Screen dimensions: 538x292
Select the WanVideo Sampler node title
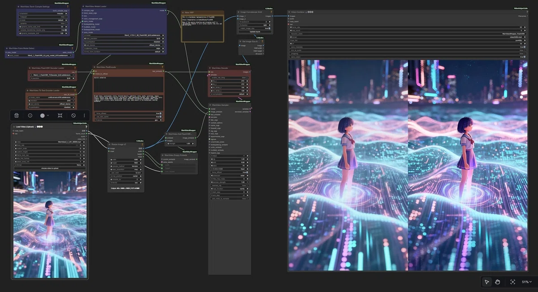(x=220, y=104)
